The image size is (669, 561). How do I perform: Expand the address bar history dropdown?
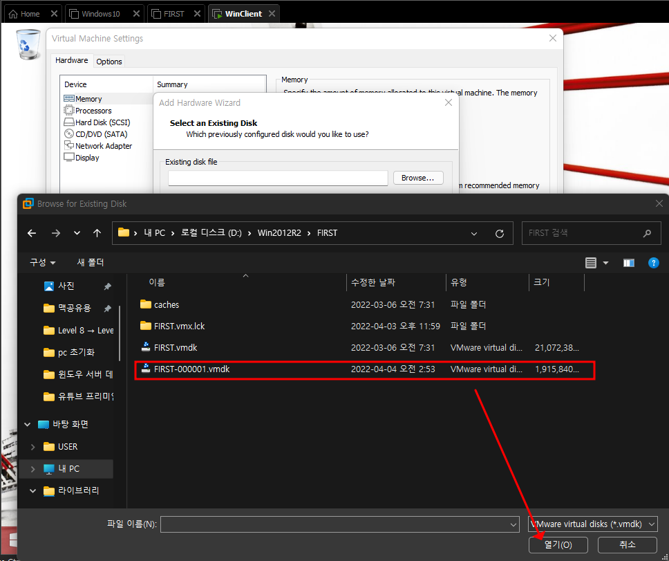474,234
